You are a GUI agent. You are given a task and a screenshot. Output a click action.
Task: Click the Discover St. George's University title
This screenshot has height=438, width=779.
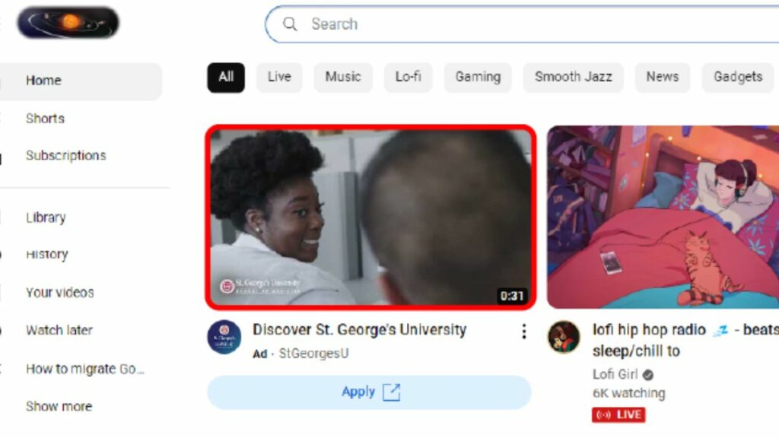pos(359,330)
